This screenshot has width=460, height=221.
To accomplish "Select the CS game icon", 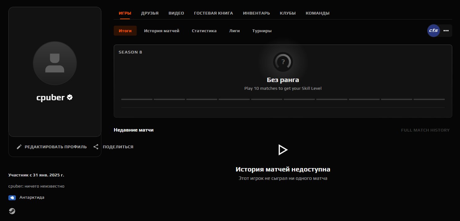I will point(433,31).
